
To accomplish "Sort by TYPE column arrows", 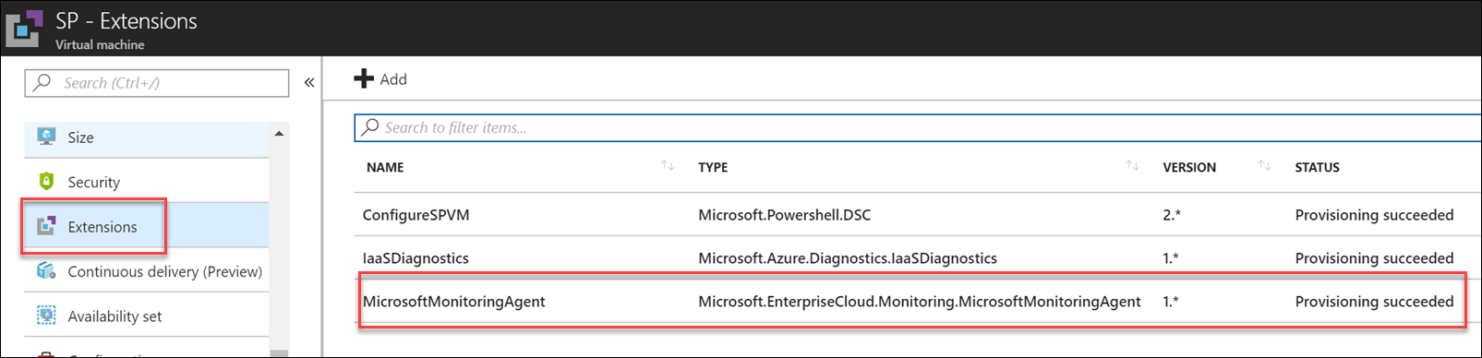I will (1132, 166).
